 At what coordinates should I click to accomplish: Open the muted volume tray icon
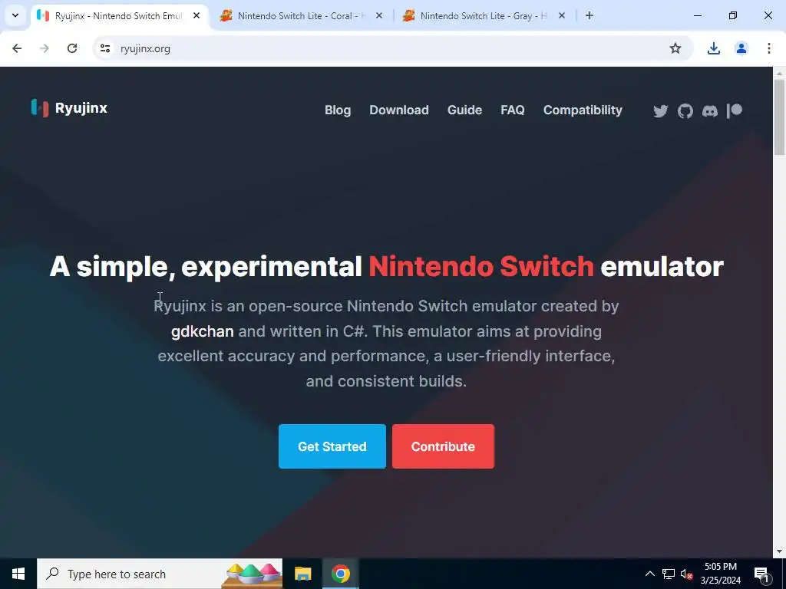pos(686,574)
